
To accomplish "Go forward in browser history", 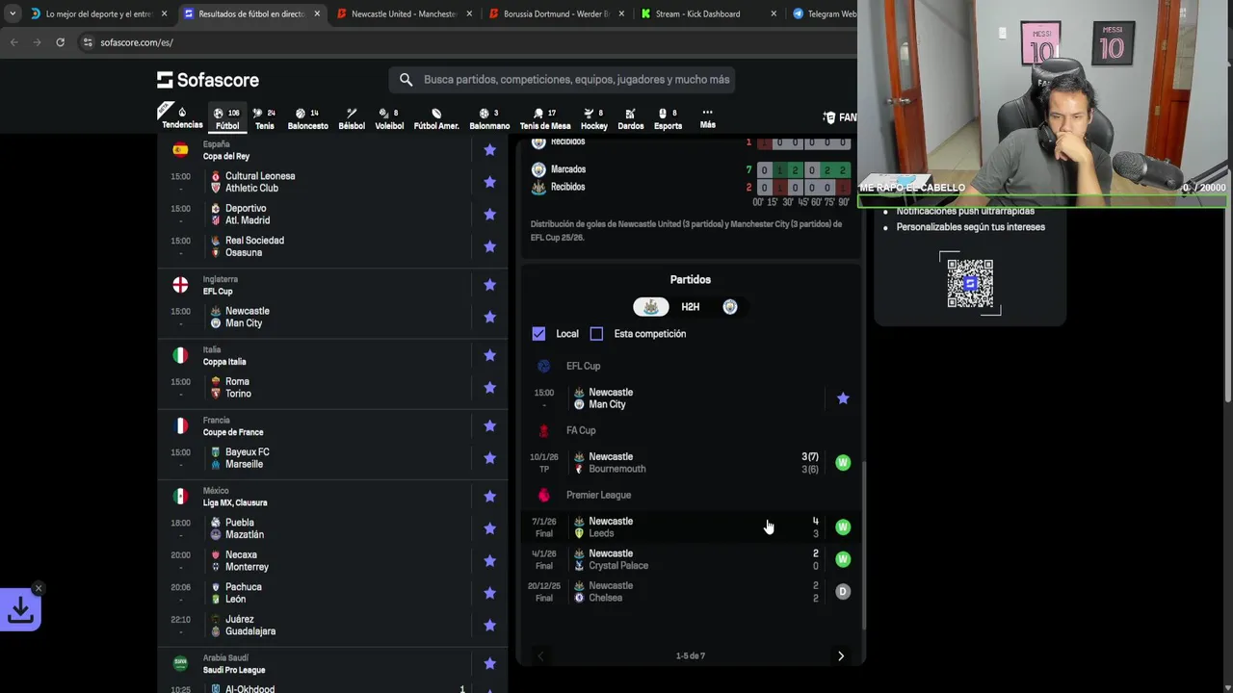I will click(x=37, y=42).
